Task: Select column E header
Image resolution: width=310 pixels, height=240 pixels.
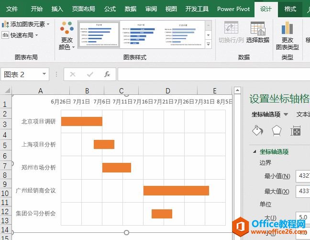Action: coord(215,91)
